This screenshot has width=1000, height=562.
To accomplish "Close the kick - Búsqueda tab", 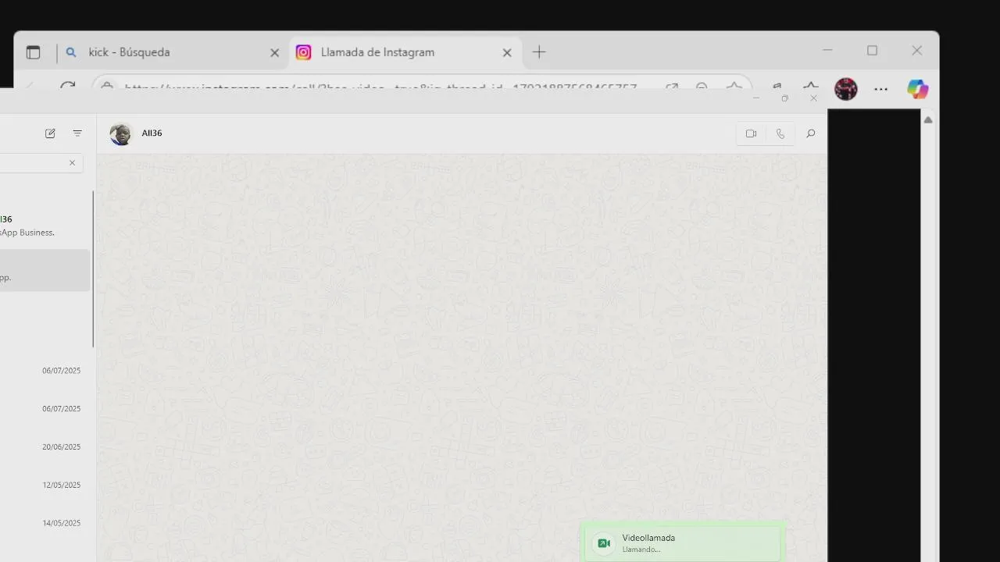I will (274, 52).
